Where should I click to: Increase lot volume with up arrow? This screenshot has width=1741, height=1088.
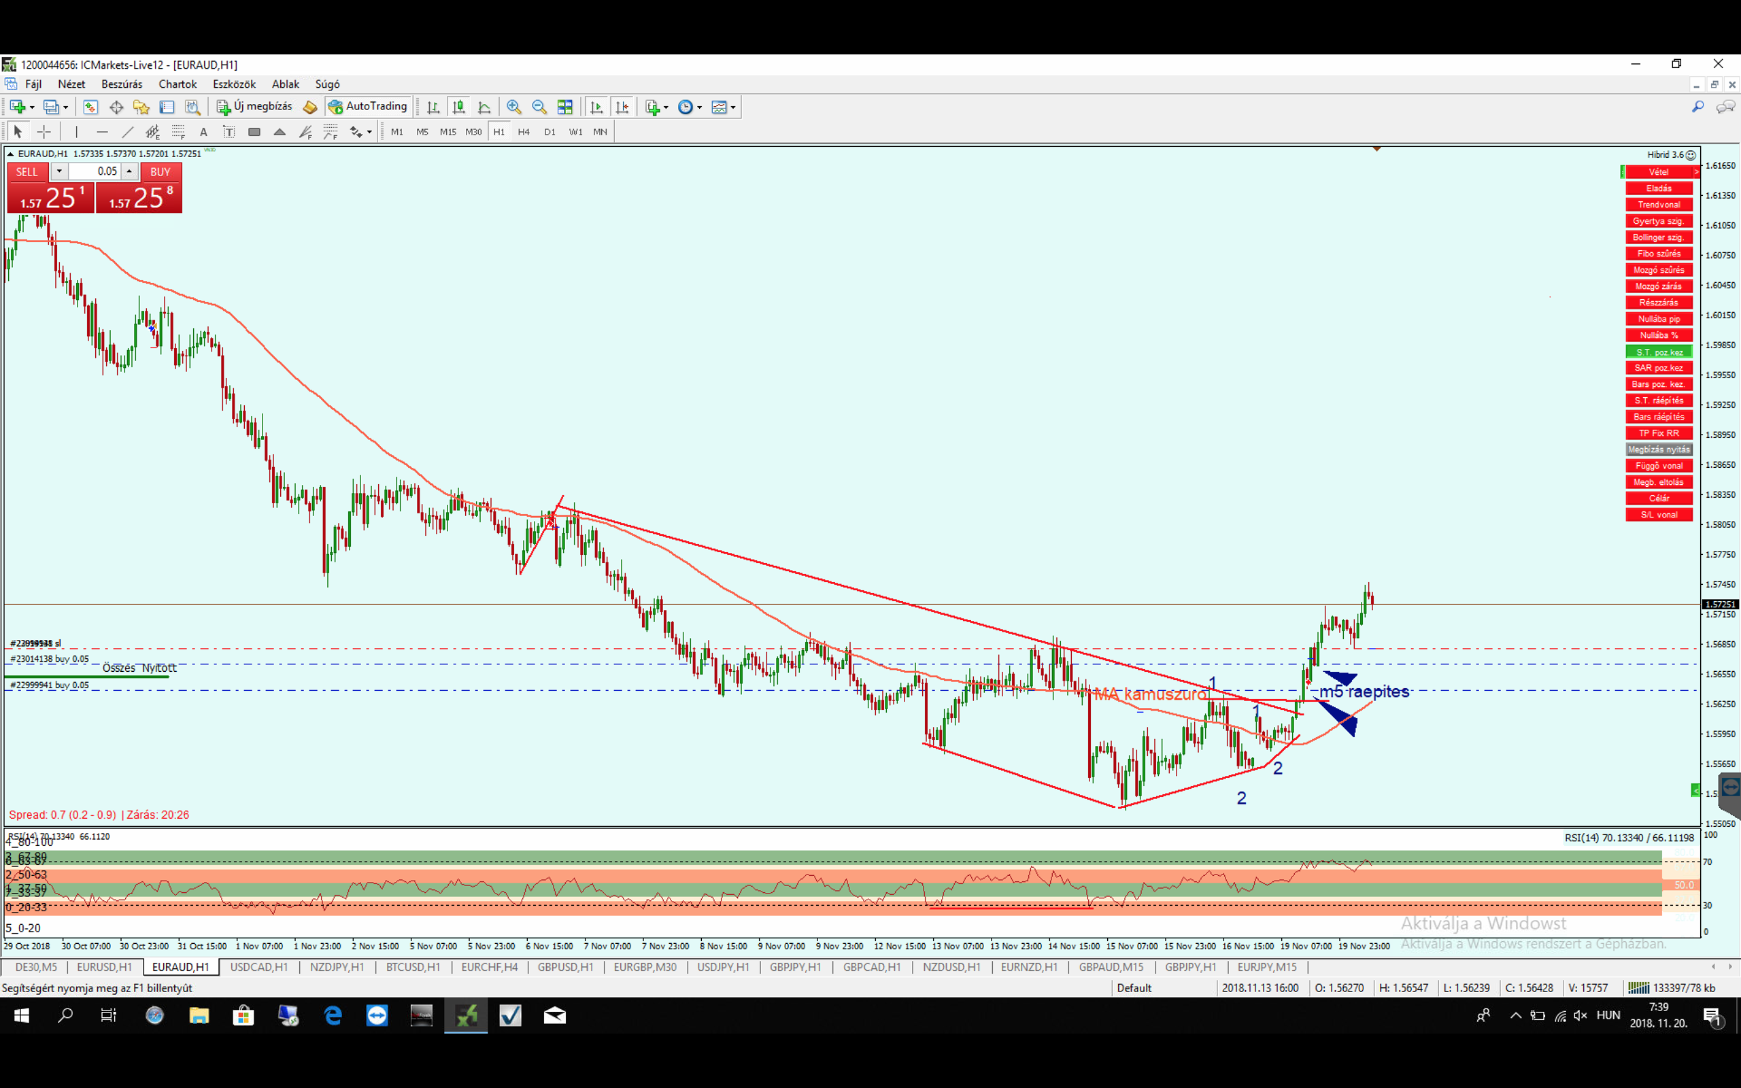point(129,171)
